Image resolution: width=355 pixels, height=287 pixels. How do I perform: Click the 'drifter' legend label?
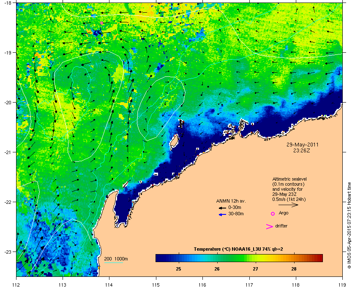[281, 226]
